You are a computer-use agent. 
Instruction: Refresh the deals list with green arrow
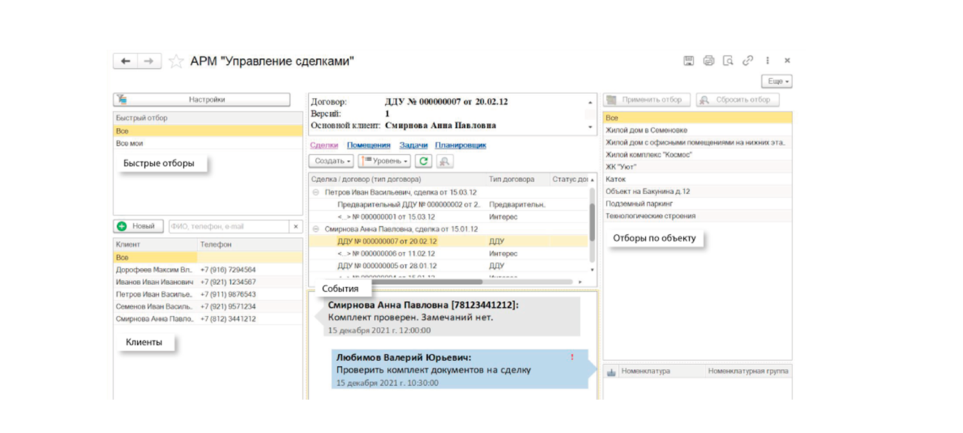[423, 161]
